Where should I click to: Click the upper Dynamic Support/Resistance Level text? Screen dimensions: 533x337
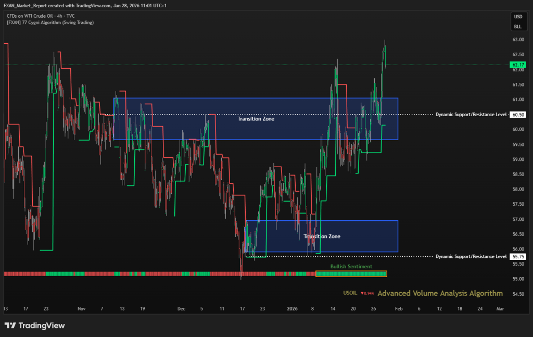471,114
